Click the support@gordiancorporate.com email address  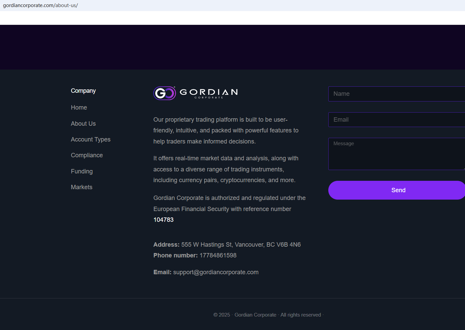pyautogui.click(x=216, y=272)
